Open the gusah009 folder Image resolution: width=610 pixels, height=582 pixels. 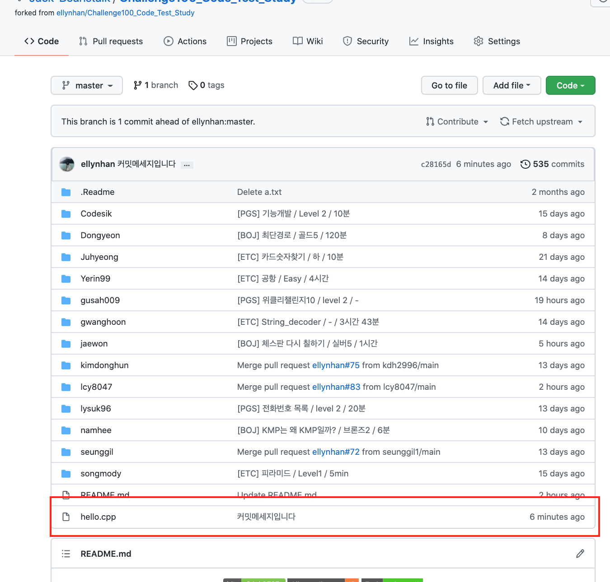point(100,300)
